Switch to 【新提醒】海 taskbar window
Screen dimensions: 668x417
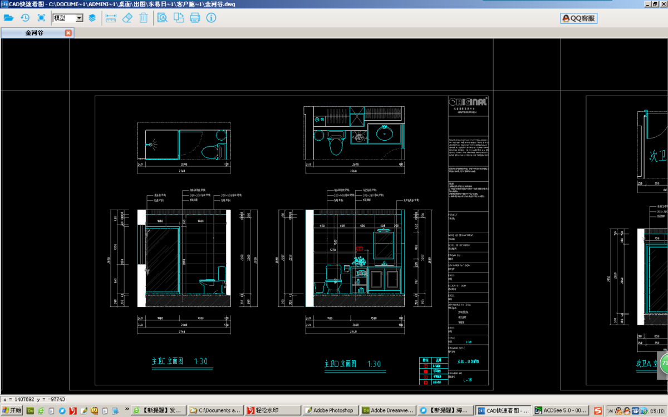pos(445,410)
